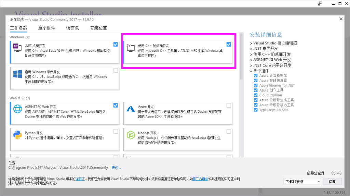The width and height of the screenshot is (350, 196).
Task: Click the 安装详细信息 heading
Action: [266, 35]
